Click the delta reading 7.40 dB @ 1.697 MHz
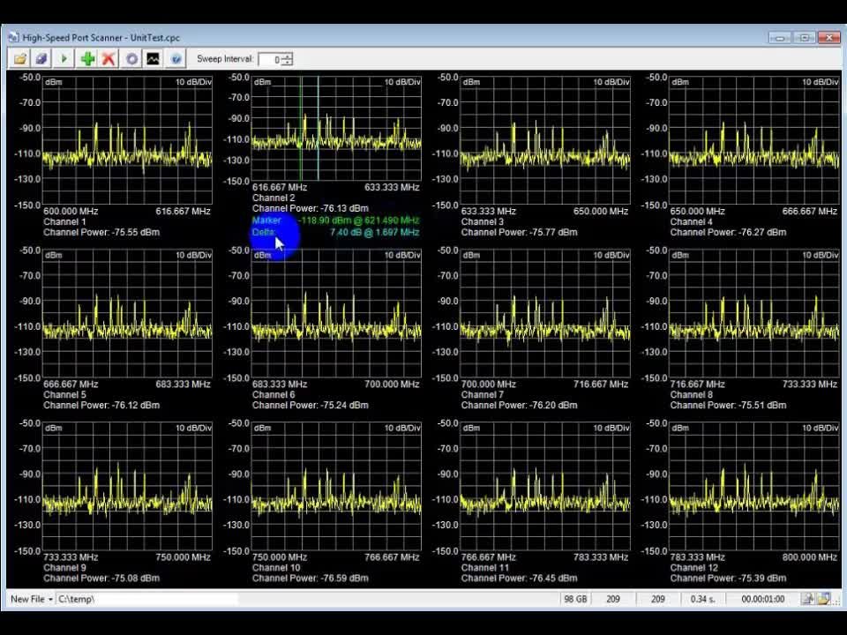Image resolution: width=847 pixels, height=635 pixels. click(375, 232)
